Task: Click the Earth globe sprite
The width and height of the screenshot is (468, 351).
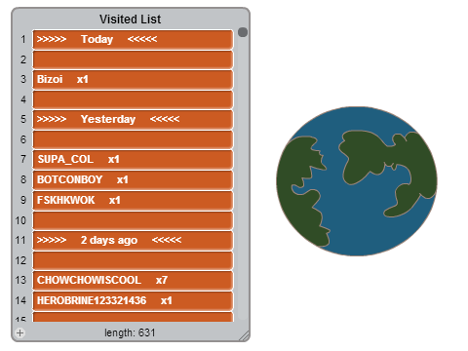Action: [x=357, y=181]
